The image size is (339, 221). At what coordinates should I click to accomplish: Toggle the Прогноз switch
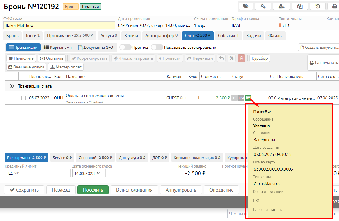pyautogui.click(x=125, y=48)
